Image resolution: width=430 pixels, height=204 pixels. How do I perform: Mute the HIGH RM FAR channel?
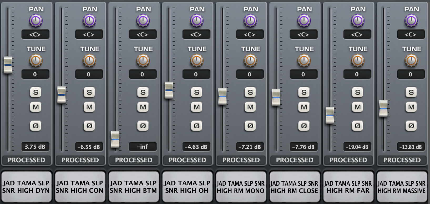(357, 107)
